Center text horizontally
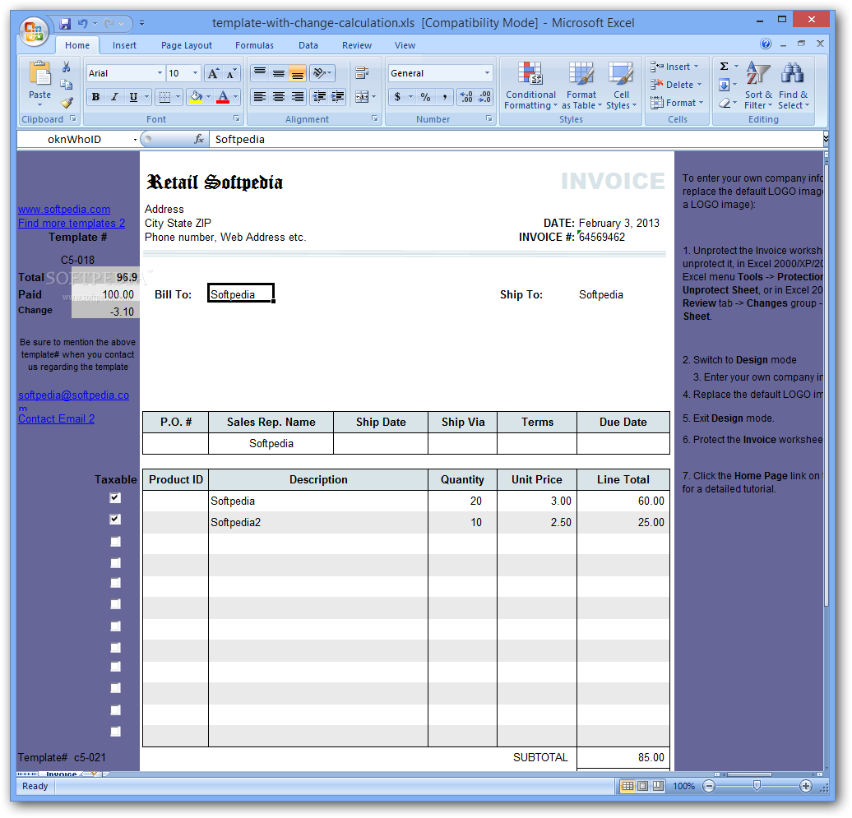The height and width of the screenshot is (818, 852). pos(279,97)
